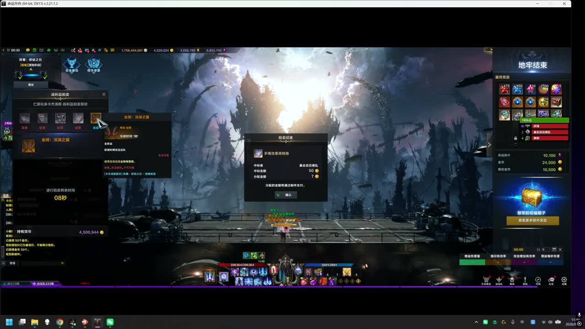Click the blue 950 reward item
Screen dimensions: 585x329
tap(517, 89)
